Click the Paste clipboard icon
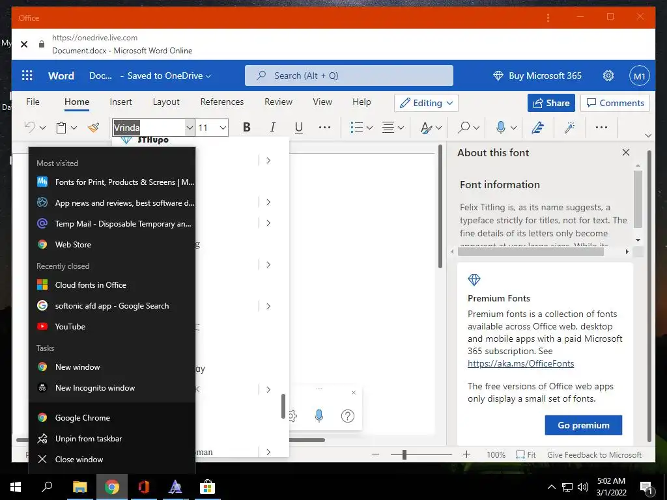Image resolution: width=667 pixels, height=500 pixels. 61,128
